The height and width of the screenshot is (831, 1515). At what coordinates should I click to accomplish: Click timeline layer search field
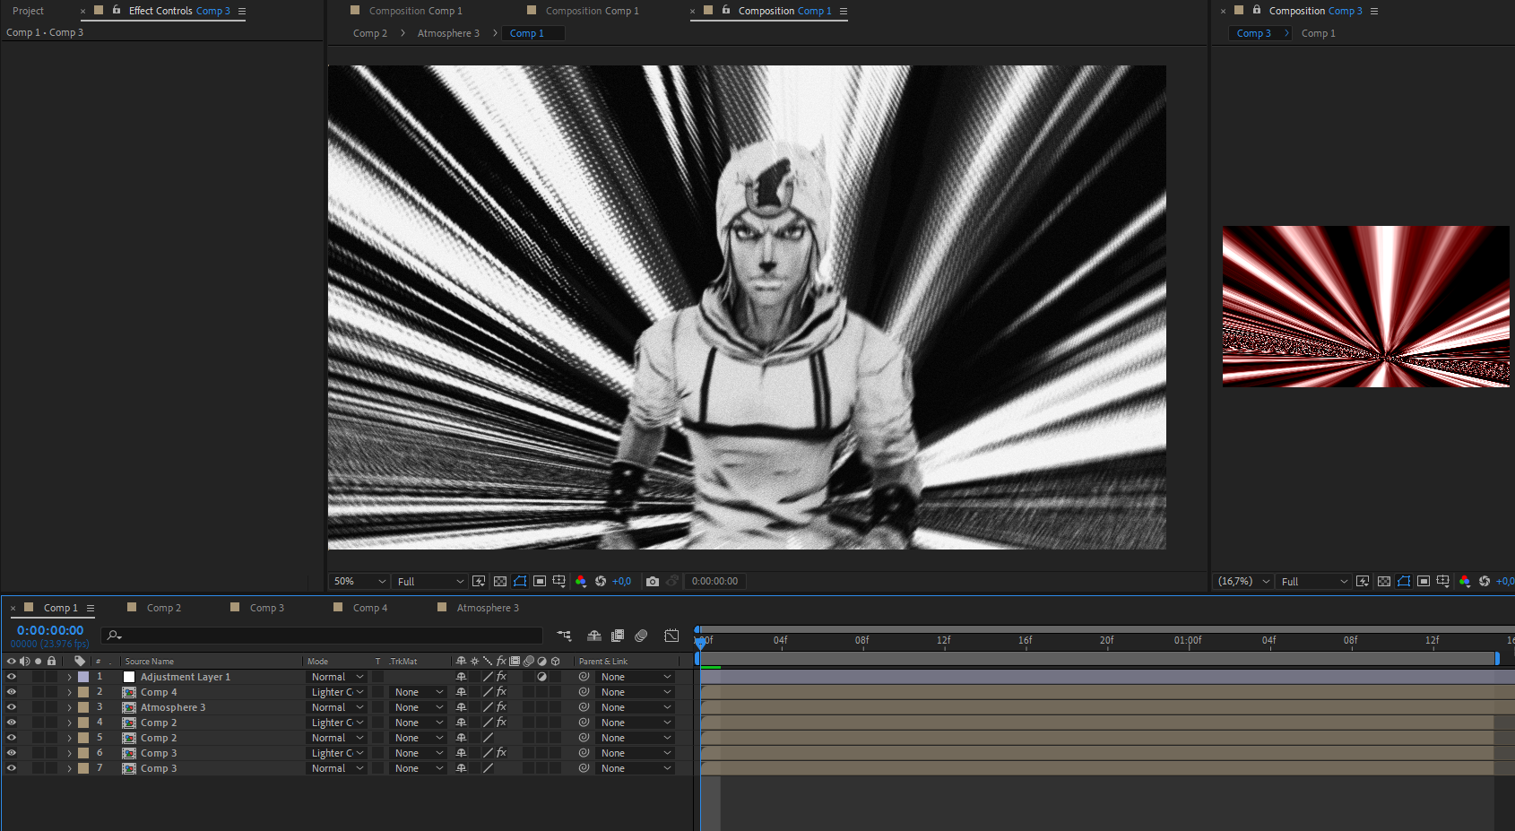click(323, 635)
